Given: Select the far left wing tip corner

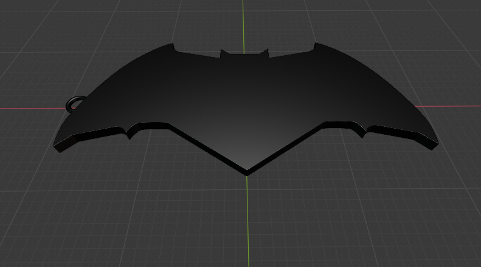Looking at the screenshot, I should [57, 148].
